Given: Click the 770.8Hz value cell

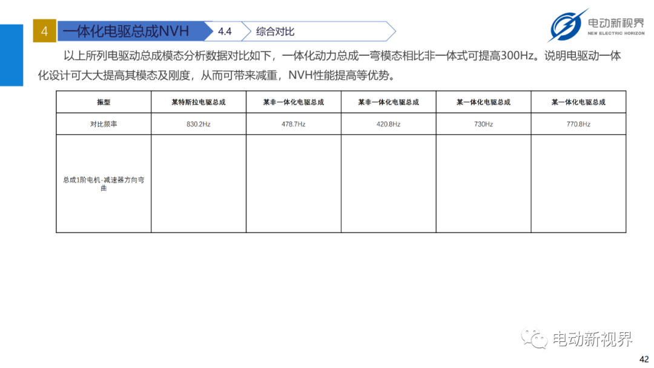Looking at the screenshot, I should click(578, 124).
